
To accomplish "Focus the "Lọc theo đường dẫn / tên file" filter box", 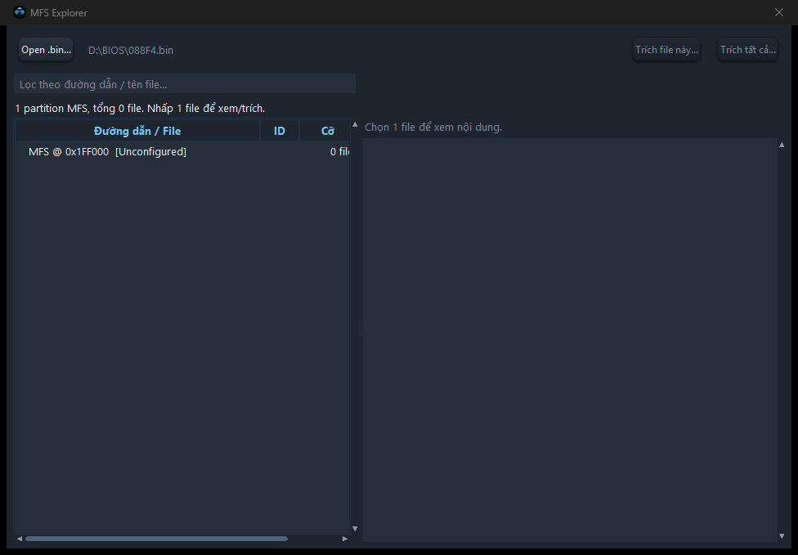I will [185, 84].
